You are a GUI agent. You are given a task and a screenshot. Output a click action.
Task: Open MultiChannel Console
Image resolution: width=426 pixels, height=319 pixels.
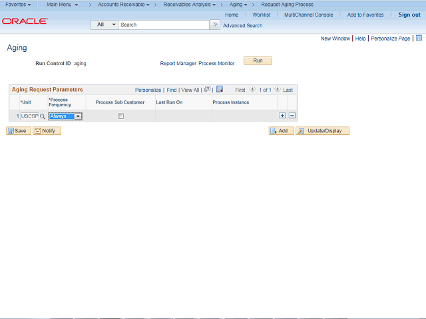309,15
